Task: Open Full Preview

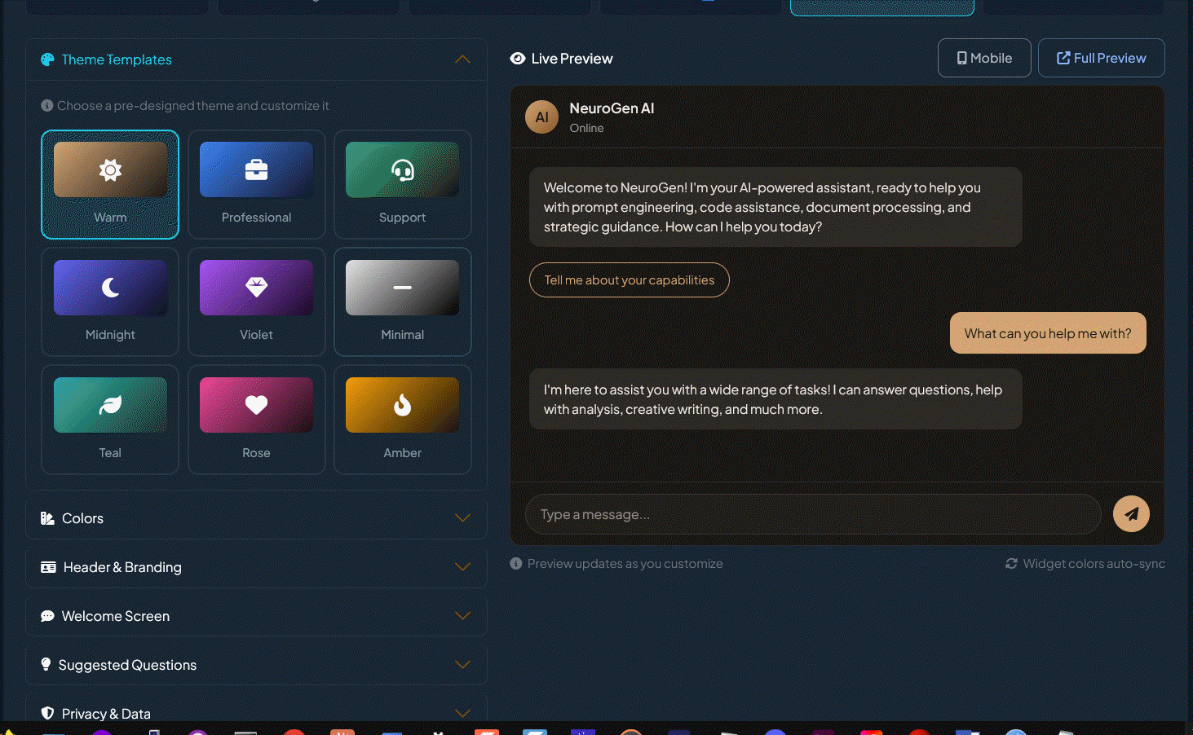Action: 1101,57
